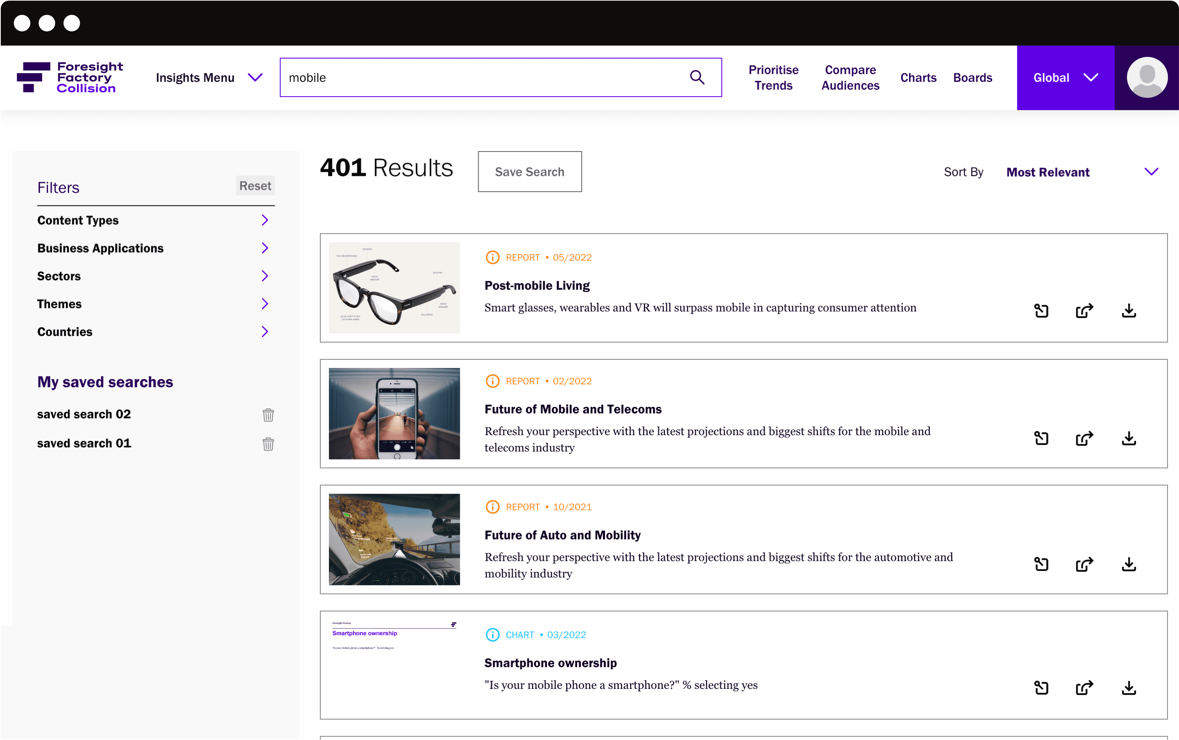Download the Post-mobile Living report
The image size is (1179, 740).
tap(1129, 311)
